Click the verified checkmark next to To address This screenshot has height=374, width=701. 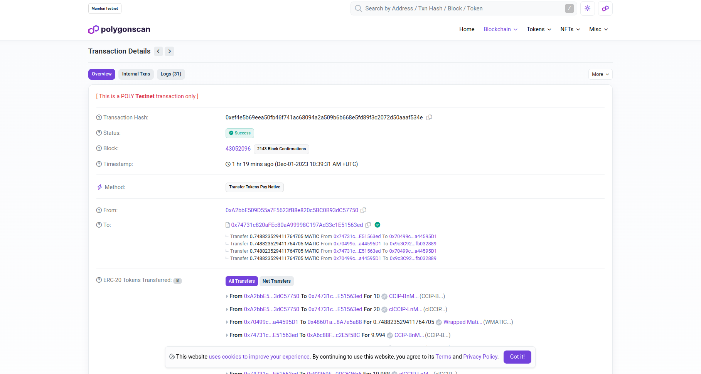click(377, 225)
